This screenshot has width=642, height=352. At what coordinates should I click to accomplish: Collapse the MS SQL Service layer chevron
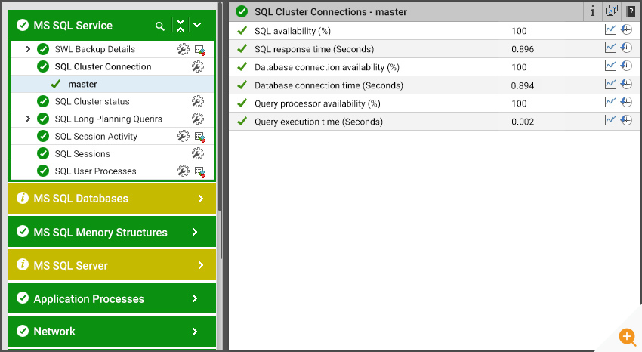coord(197,25)
